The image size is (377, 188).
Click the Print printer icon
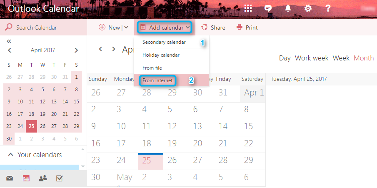tap(240, 27)
